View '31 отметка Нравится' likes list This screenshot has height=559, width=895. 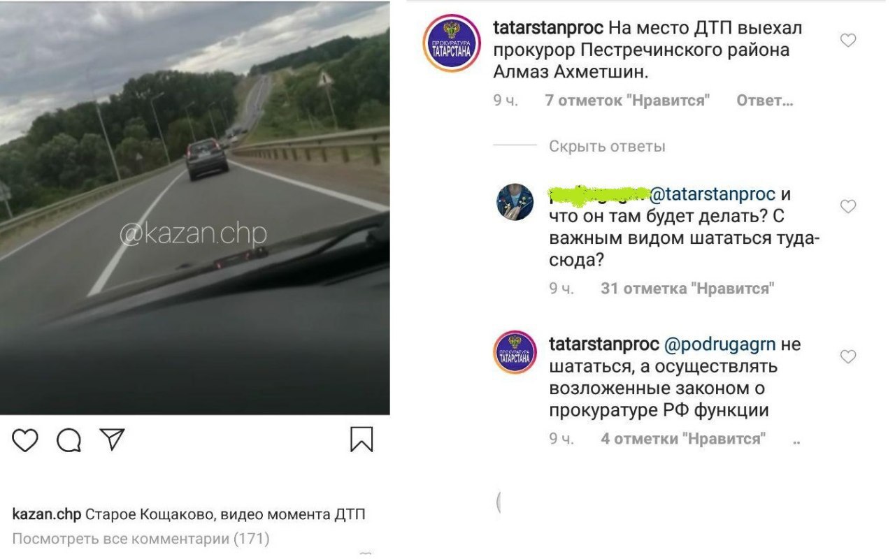(687, 289)
